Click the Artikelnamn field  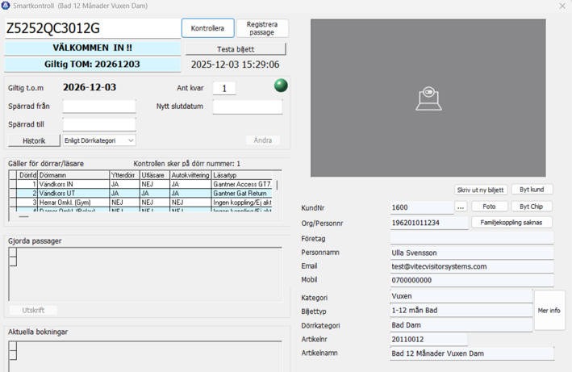pyautogui.click(x=472, y=353)
